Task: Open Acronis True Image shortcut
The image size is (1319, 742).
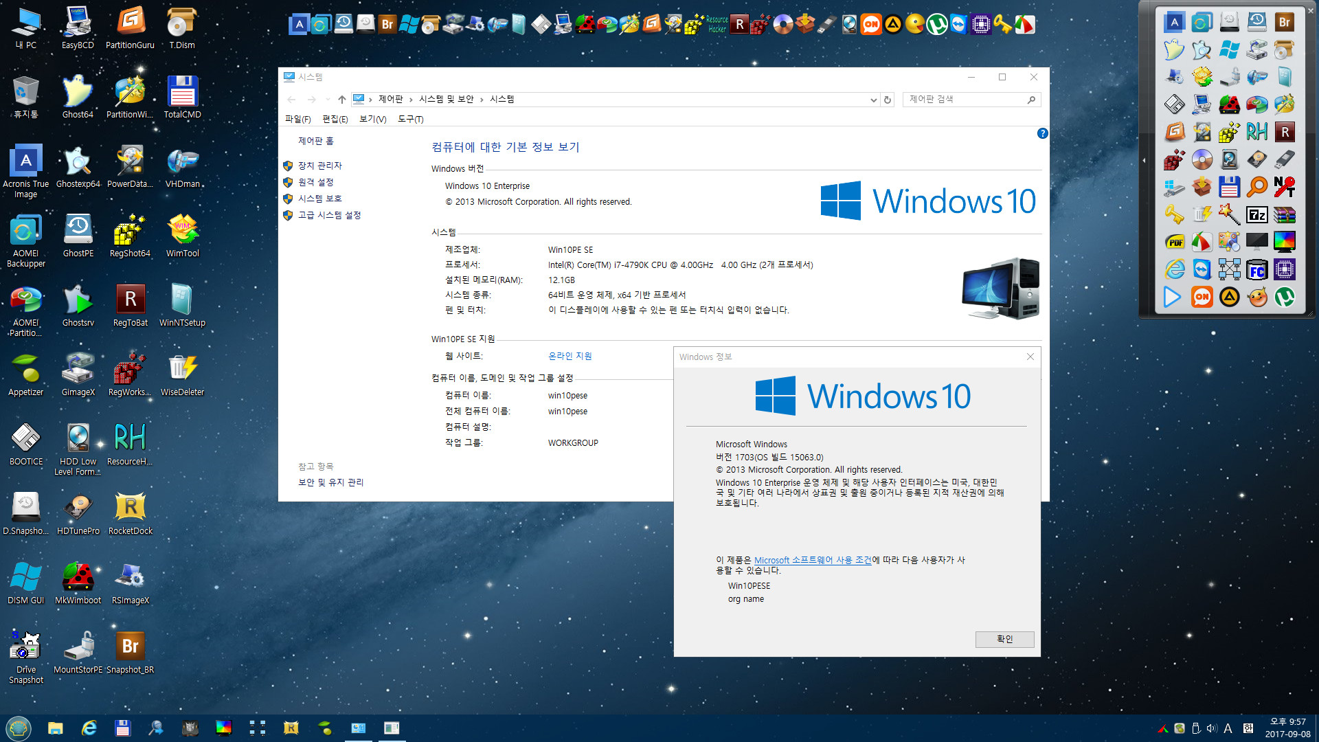Action: pos(26,171)
